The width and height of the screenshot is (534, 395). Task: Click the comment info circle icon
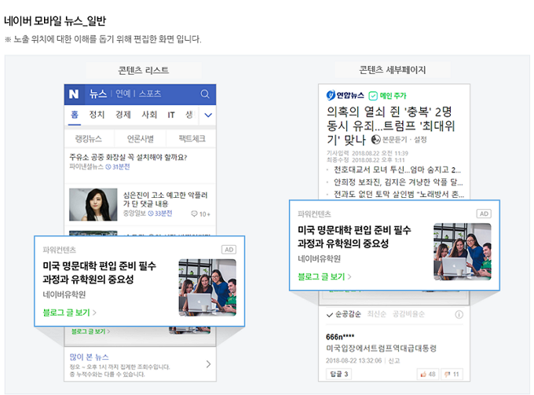459,315
